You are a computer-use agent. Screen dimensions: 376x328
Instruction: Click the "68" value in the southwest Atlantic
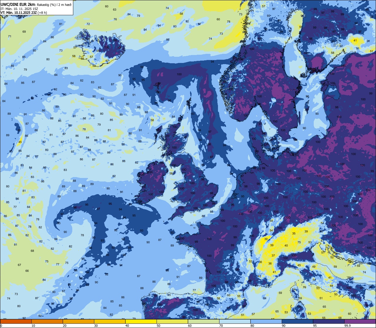click(32, 251)
